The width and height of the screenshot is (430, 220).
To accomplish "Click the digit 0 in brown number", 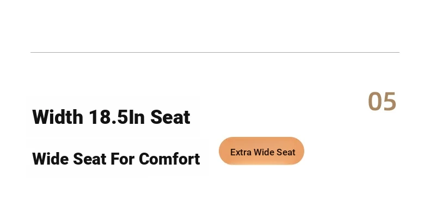I will pos(374,102).
